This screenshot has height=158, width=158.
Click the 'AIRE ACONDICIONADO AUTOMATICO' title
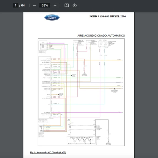click(x=101, y=36)
